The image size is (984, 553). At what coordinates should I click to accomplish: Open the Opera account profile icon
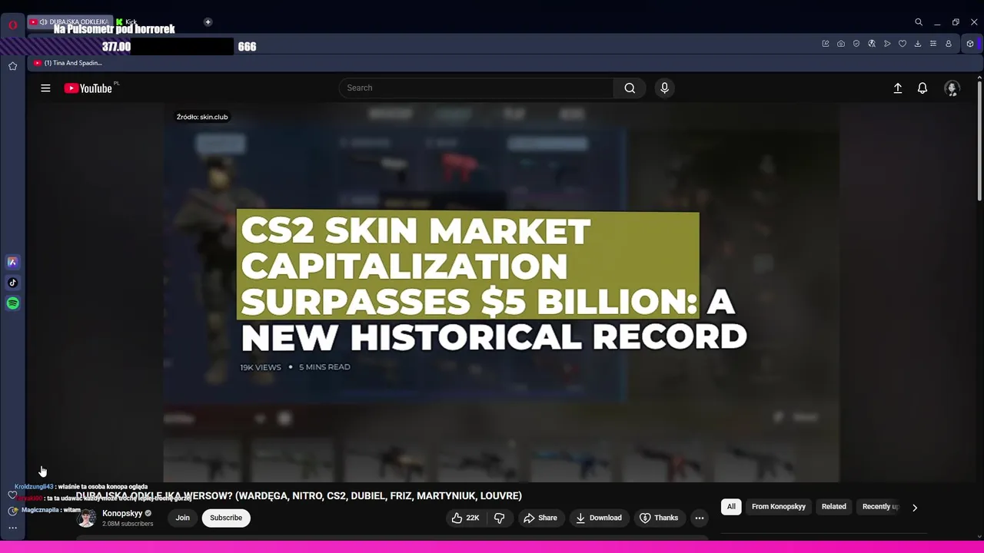pyautogui.click(x=949, y=44)
